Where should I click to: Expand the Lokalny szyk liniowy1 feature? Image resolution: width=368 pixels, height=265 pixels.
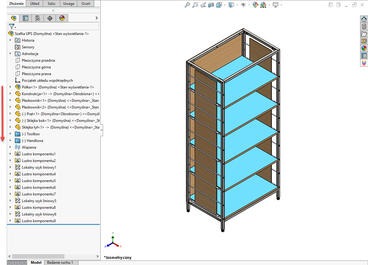pos(10,167)
